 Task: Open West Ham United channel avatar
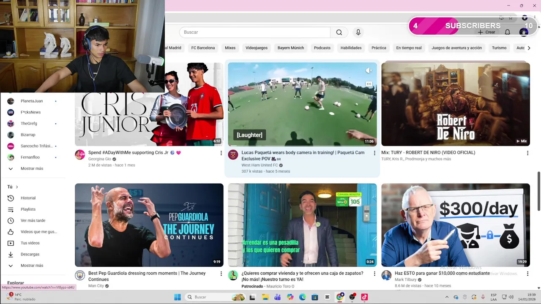[x=233, y=155]
